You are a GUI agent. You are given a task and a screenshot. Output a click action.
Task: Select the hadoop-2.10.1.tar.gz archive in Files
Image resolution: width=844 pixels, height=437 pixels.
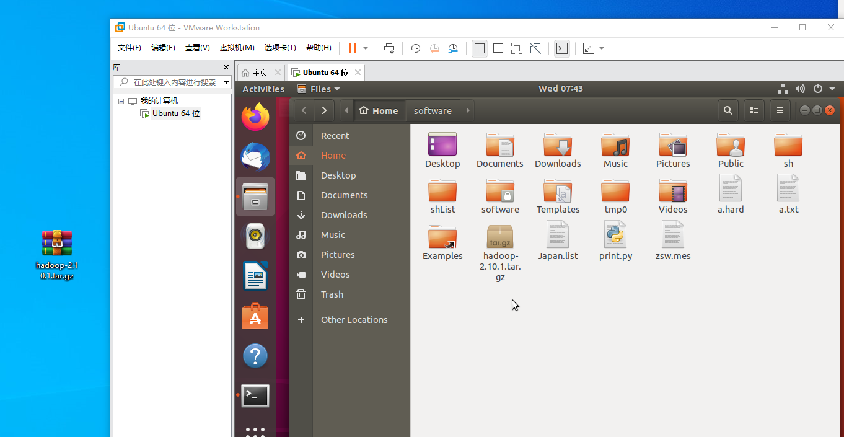coord(500,253)
